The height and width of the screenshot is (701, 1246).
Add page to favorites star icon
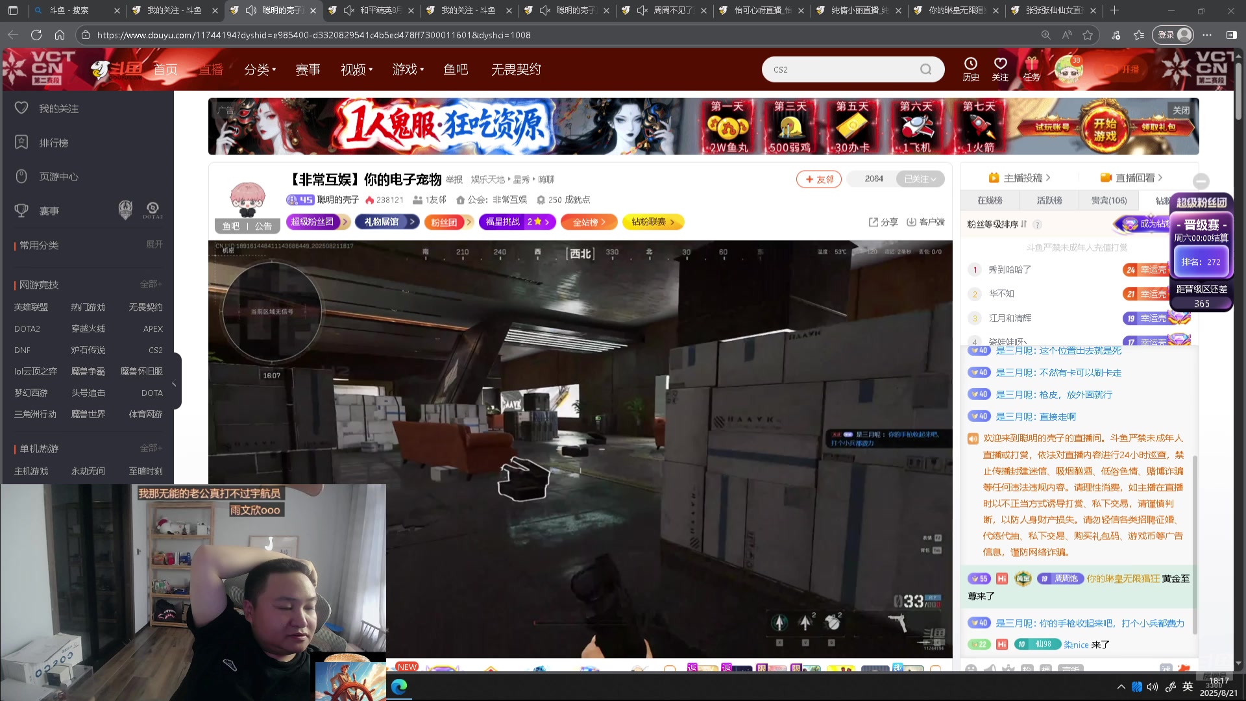pyautogui.click(x=1088, y=35)
